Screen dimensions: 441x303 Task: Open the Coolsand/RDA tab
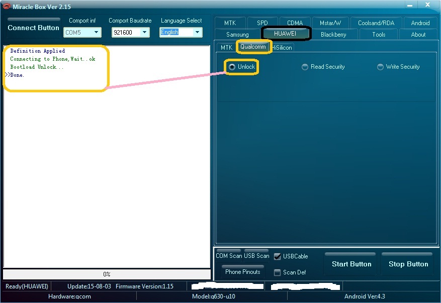[376, 23]
